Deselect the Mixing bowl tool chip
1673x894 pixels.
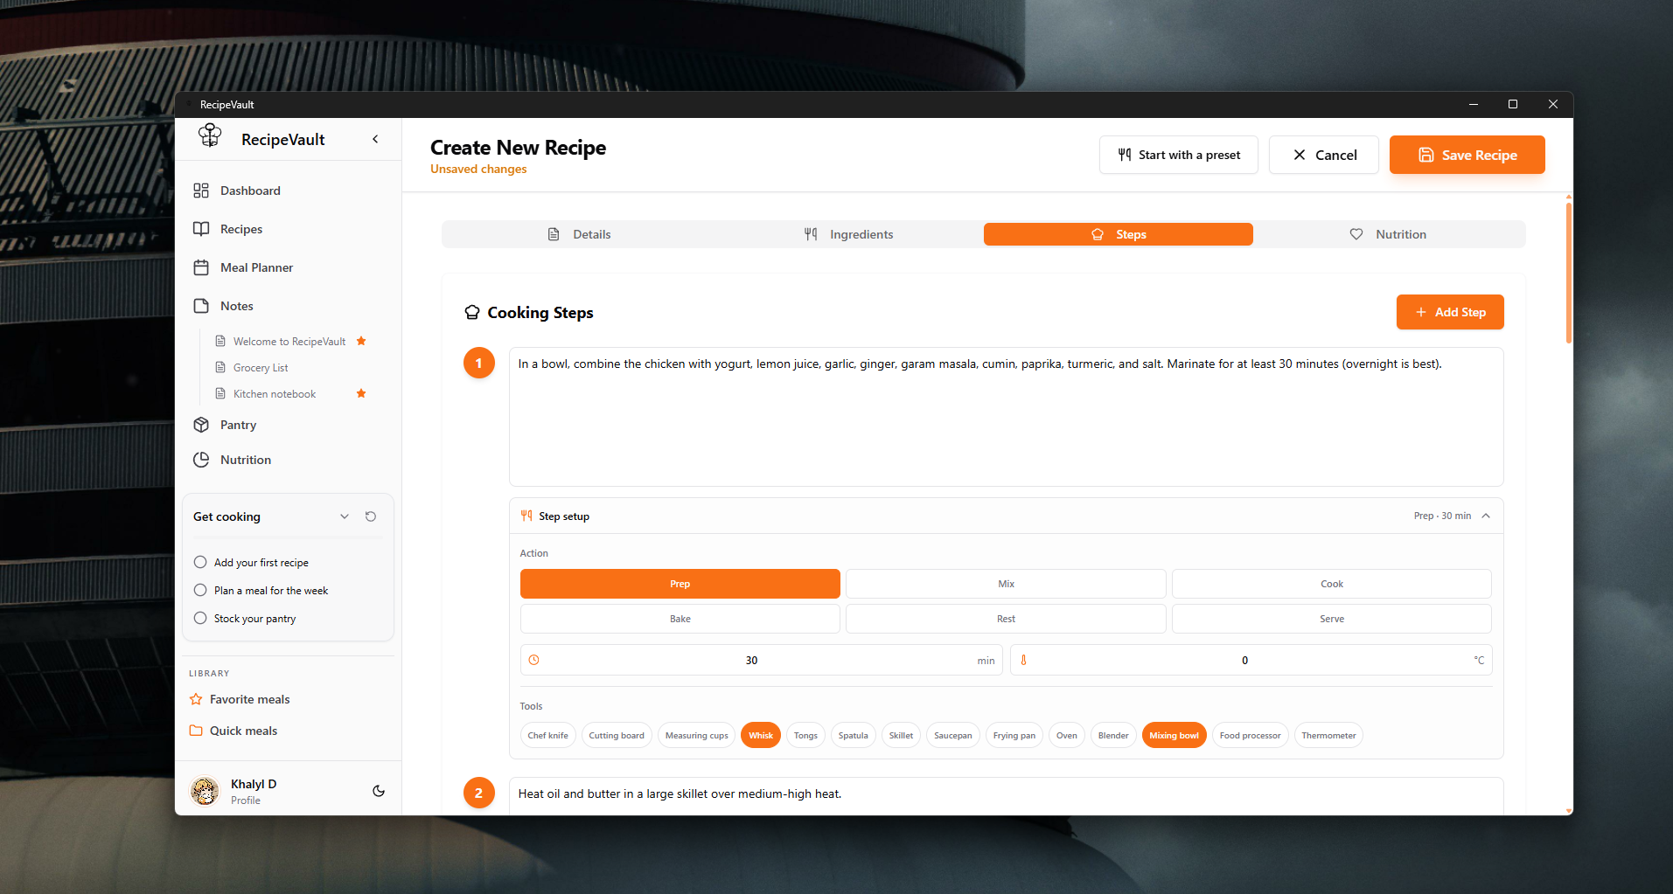click(x=1174, y=735)
